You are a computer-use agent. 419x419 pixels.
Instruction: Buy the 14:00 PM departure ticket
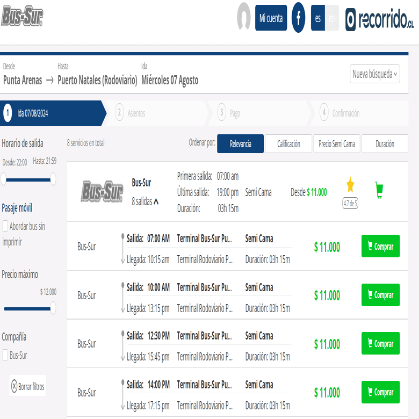(380, 392)
